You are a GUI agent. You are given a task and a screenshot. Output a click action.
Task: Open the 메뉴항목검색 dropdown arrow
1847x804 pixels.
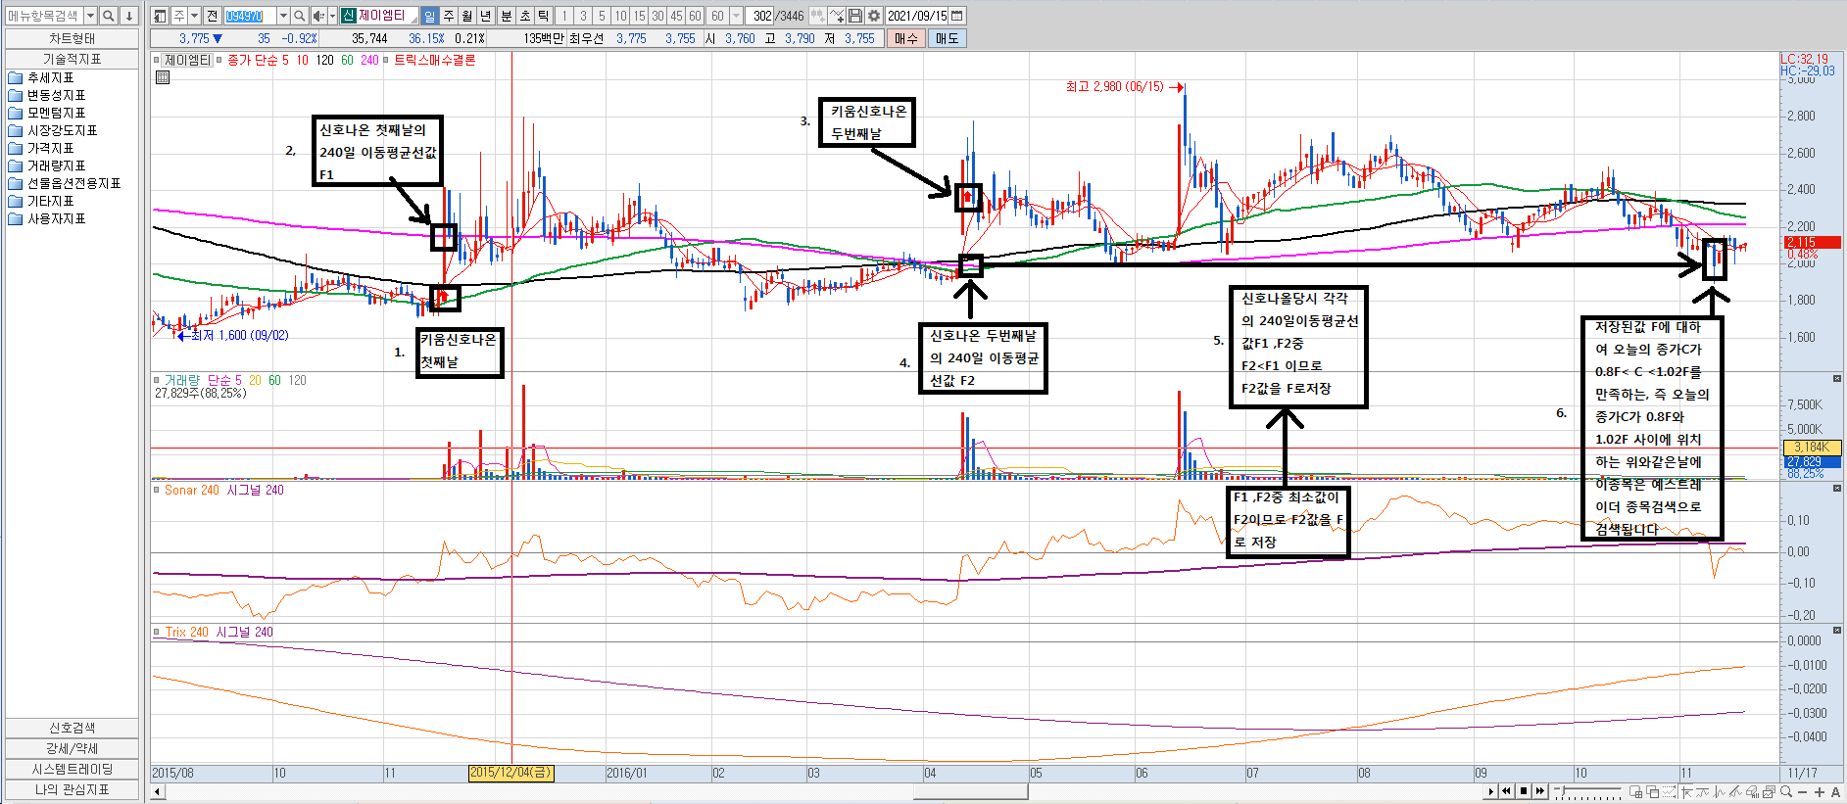click(x=90, y=16)
